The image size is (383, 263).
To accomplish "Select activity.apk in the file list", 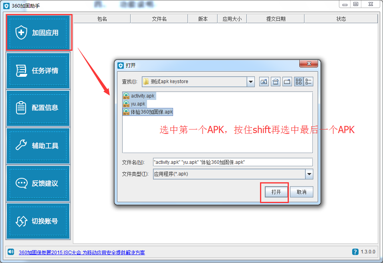I will [139, 96].
